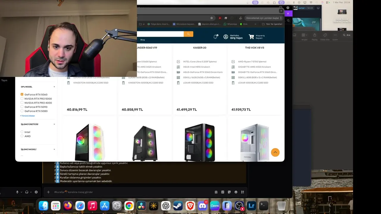Open the Kick bookmark
The image size is (381, 214).
tap(244, 24)
